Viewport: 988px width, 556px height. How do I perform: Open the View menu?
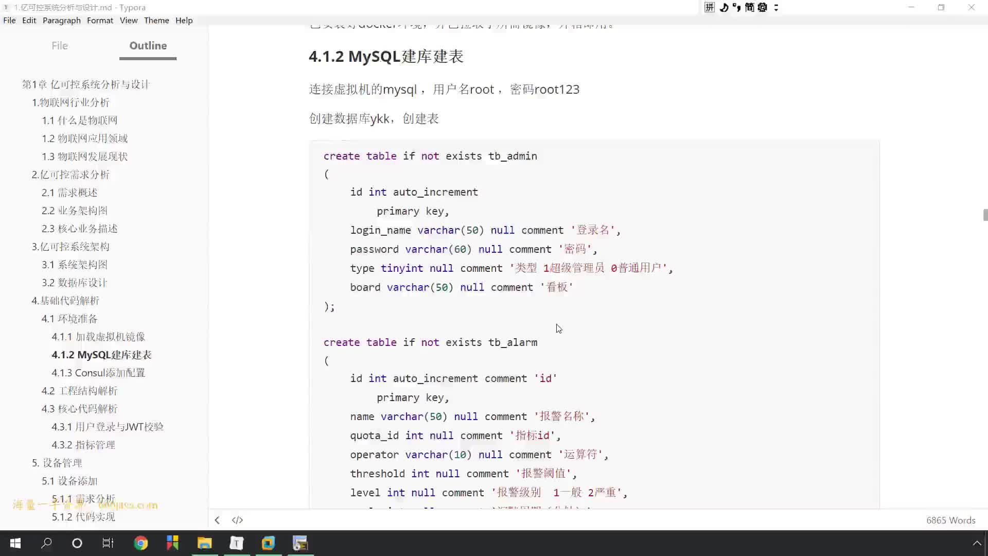pos(129,20)
